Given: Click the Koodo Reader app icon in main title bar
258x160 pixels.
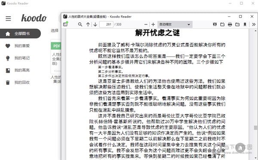Looking at the screenshot, I should click(x=3, y=3).
